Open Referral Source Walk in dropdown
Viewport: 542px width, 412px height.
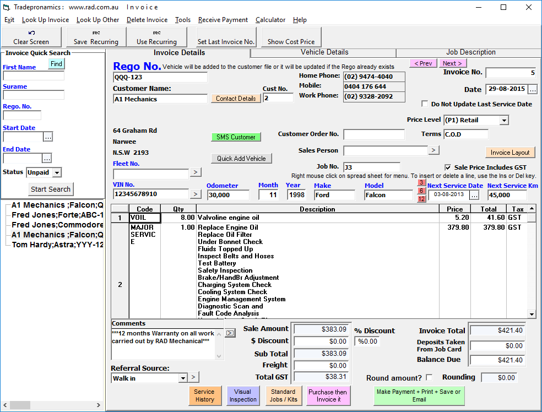tap(183, 378)
